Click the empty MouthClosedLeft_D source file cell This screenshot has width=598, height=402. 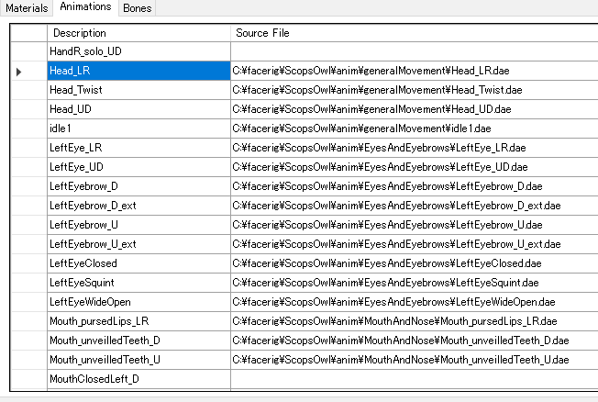tap(413, 379)
